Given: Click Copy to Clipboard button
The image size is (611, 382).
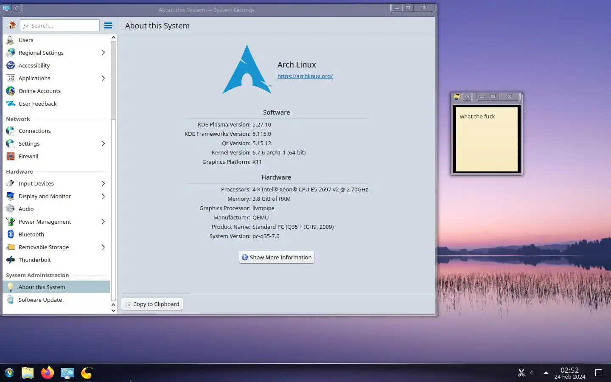Looking at the screenshot, I should pos(152,304).
